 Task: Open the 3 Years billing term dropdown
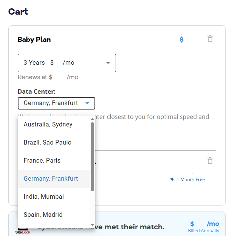pyautogui.click(x=67, y=63)
